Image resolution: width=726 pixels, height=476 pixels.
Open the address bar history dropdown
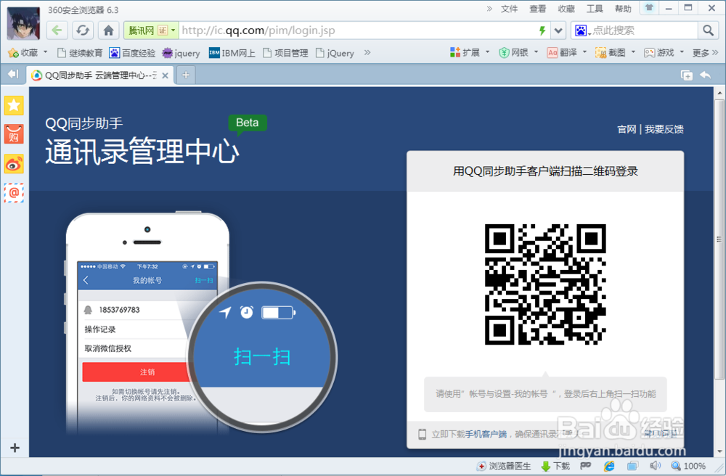click(558, 30)
